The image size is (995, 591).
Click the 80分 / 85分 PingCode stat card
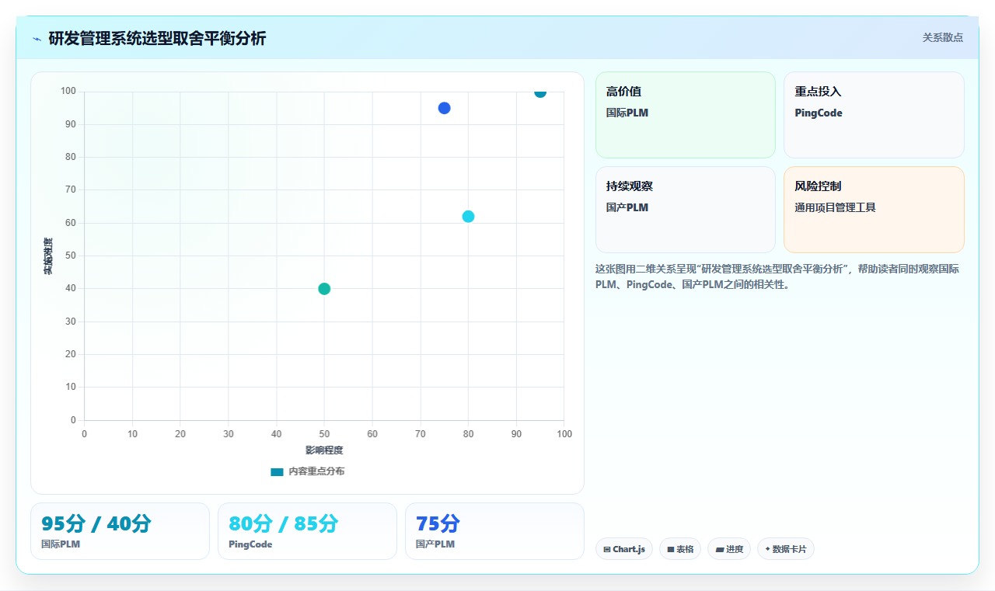(307, 531)
